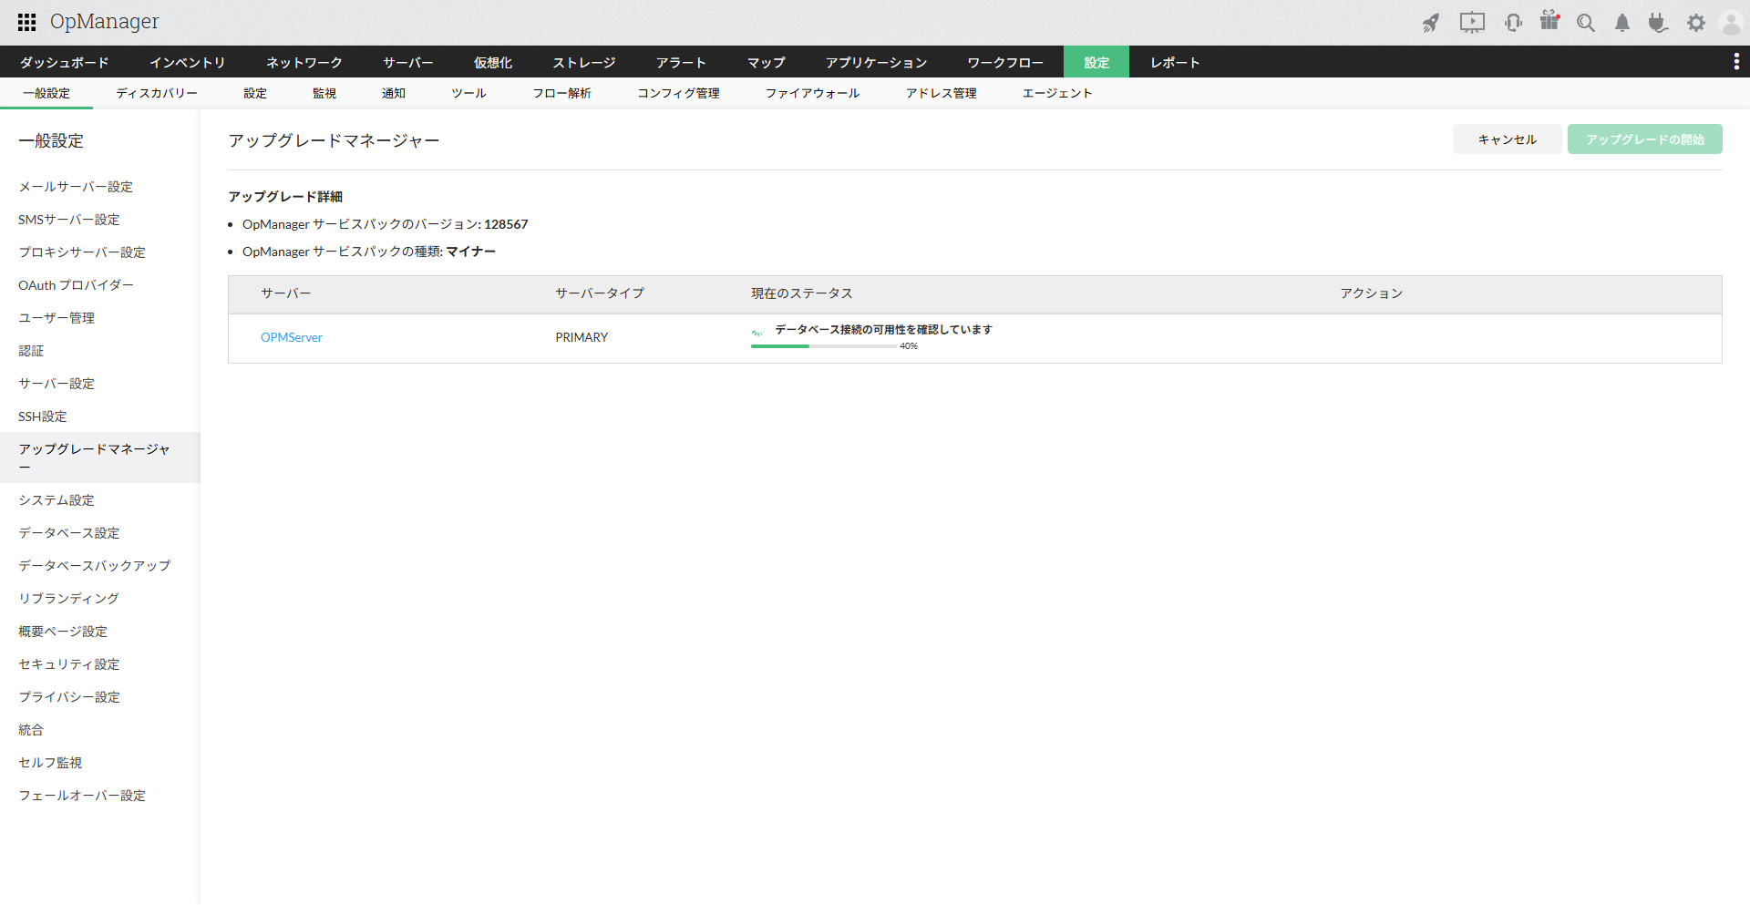The height and width of the screenshot is (905, 1750).
Task: Open the サーバー main tab
Action: [408, 62]
